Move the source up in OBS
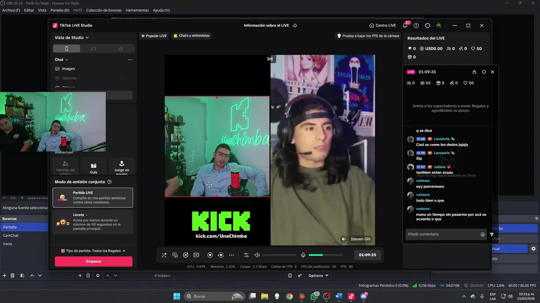Viewport: 540px width, 303px height. coord(108,276)
